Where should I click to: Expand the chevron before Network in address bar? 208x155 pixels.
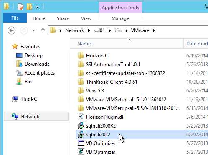[61, 30]
